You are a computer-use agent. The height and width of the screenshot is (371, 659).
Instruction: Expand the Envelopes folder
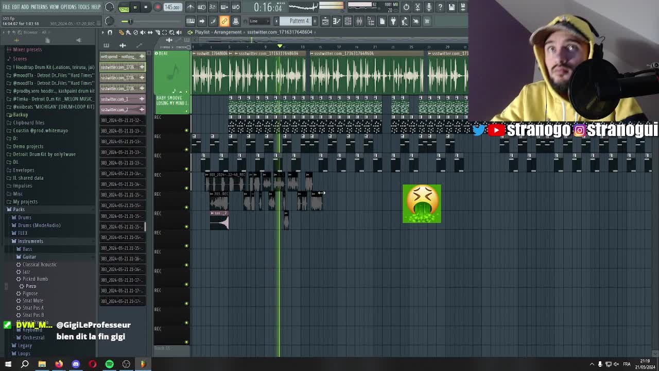click(x=23, y=170)
